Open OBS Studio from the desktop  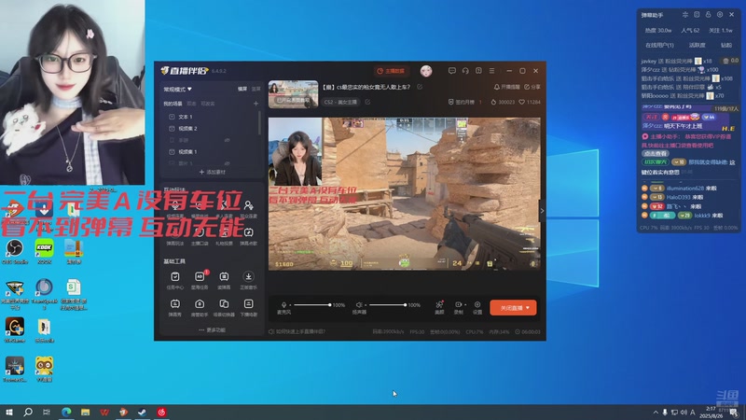tap(15, 251)
